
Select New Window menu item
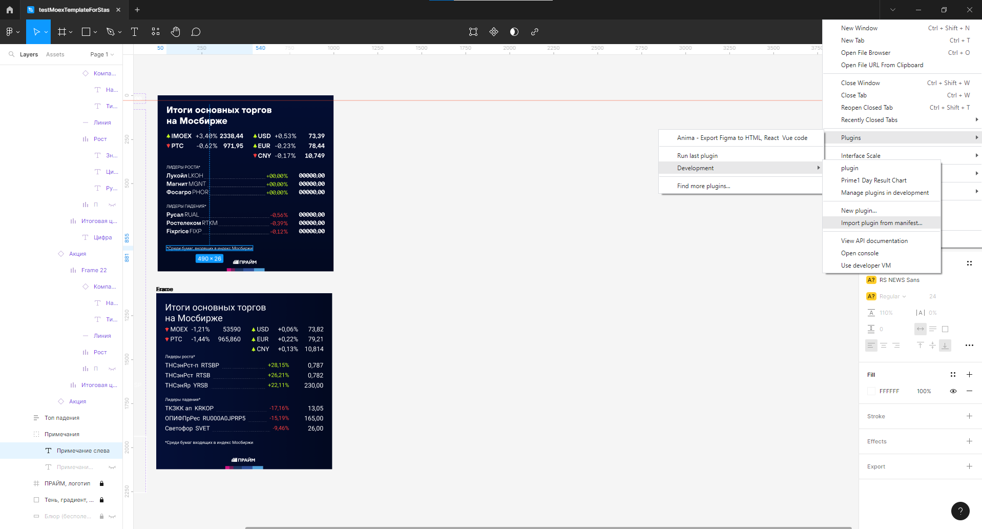pos(902,28)
